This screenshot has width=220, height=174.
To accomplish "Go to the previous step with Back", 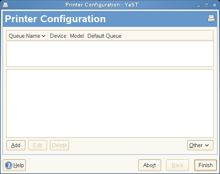I will [178, 165].
